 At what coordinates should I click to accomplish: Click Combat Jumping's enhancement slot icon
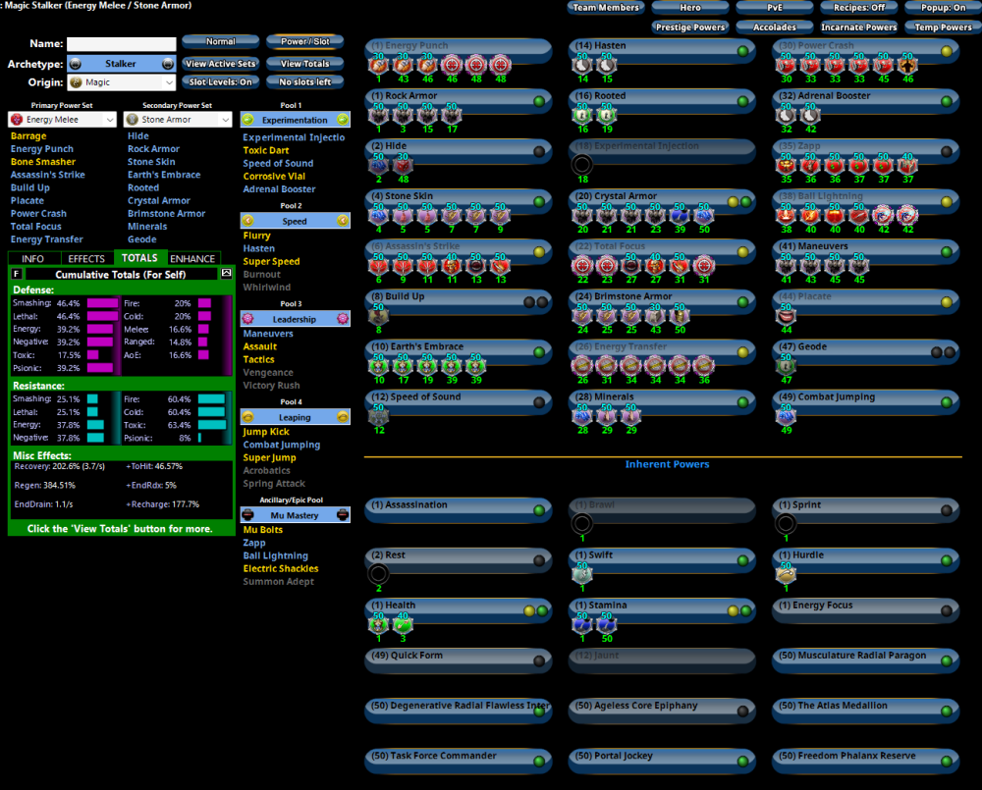click(x=786, y=415)
